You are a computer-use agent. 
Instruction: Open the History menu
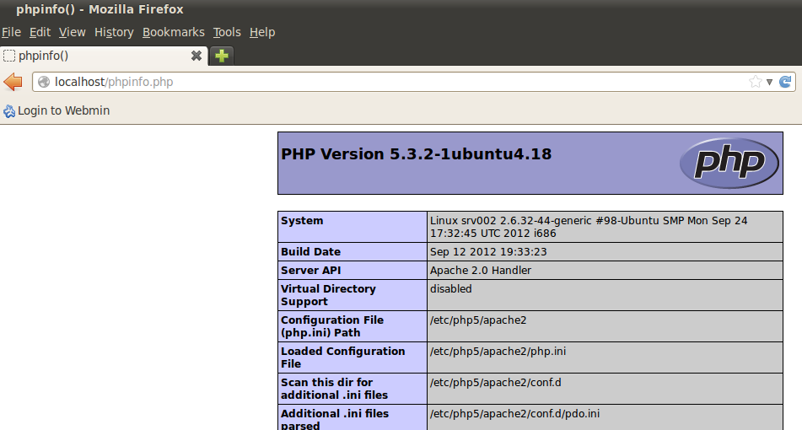coord(114,32)
